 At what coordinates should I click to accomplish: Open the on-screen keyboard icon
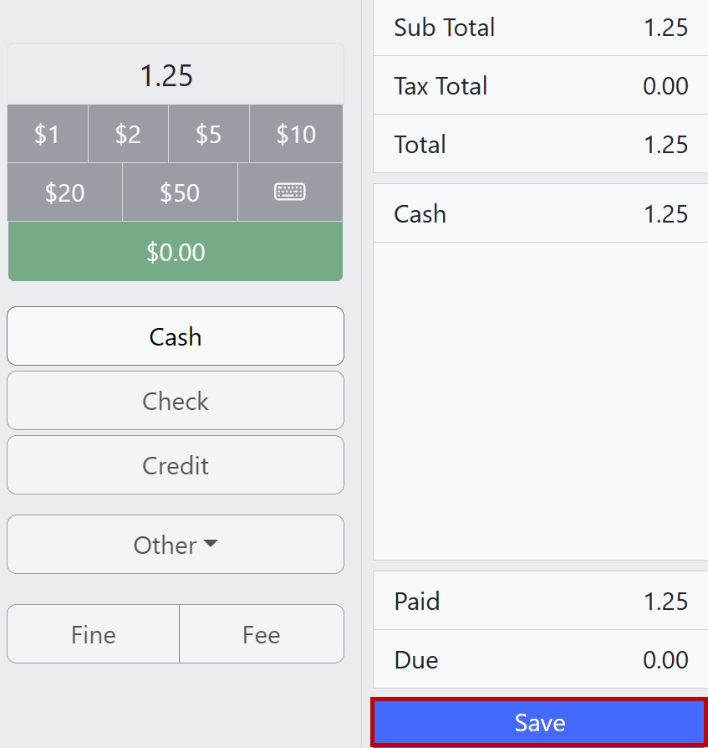[x=290, y=192]
